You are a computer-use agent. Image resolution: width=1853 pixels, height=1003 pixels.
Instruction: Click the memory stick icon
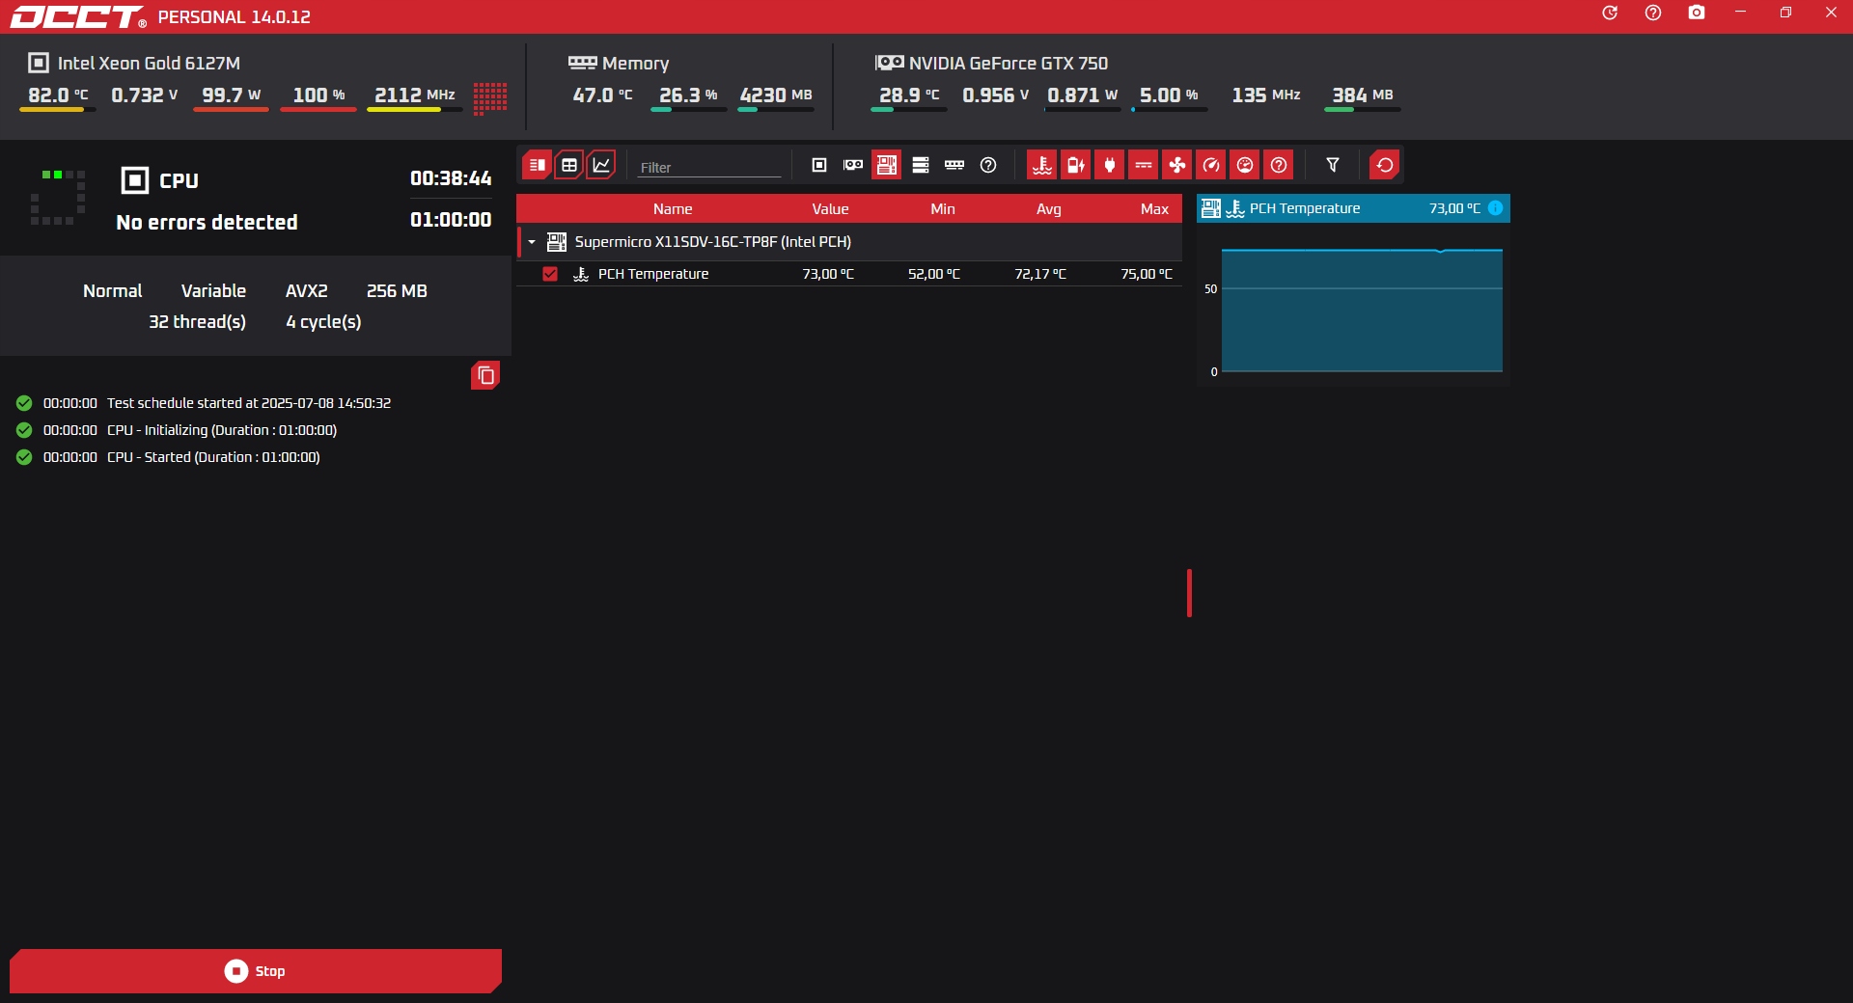coord(582,63)
